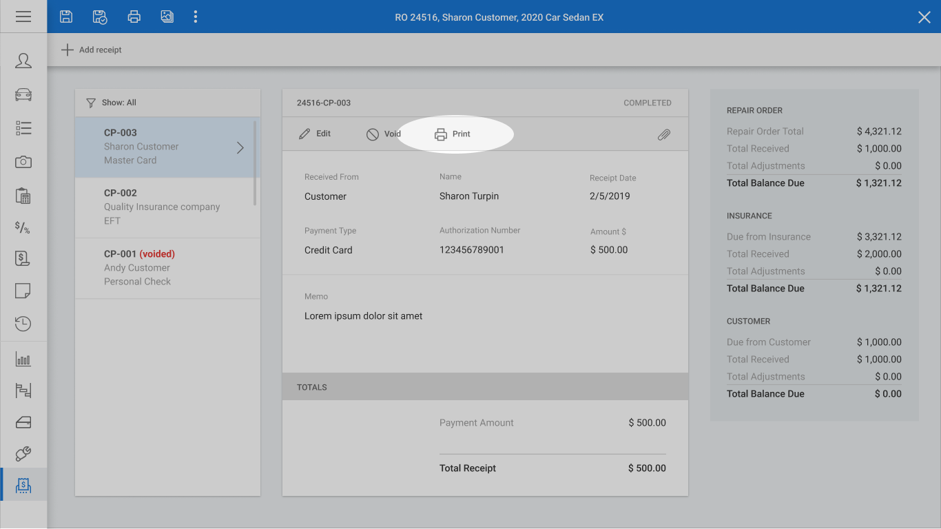
Task: Open the images gallery icon in top bar
Action: pyautogui.click(x=167, y=17)
